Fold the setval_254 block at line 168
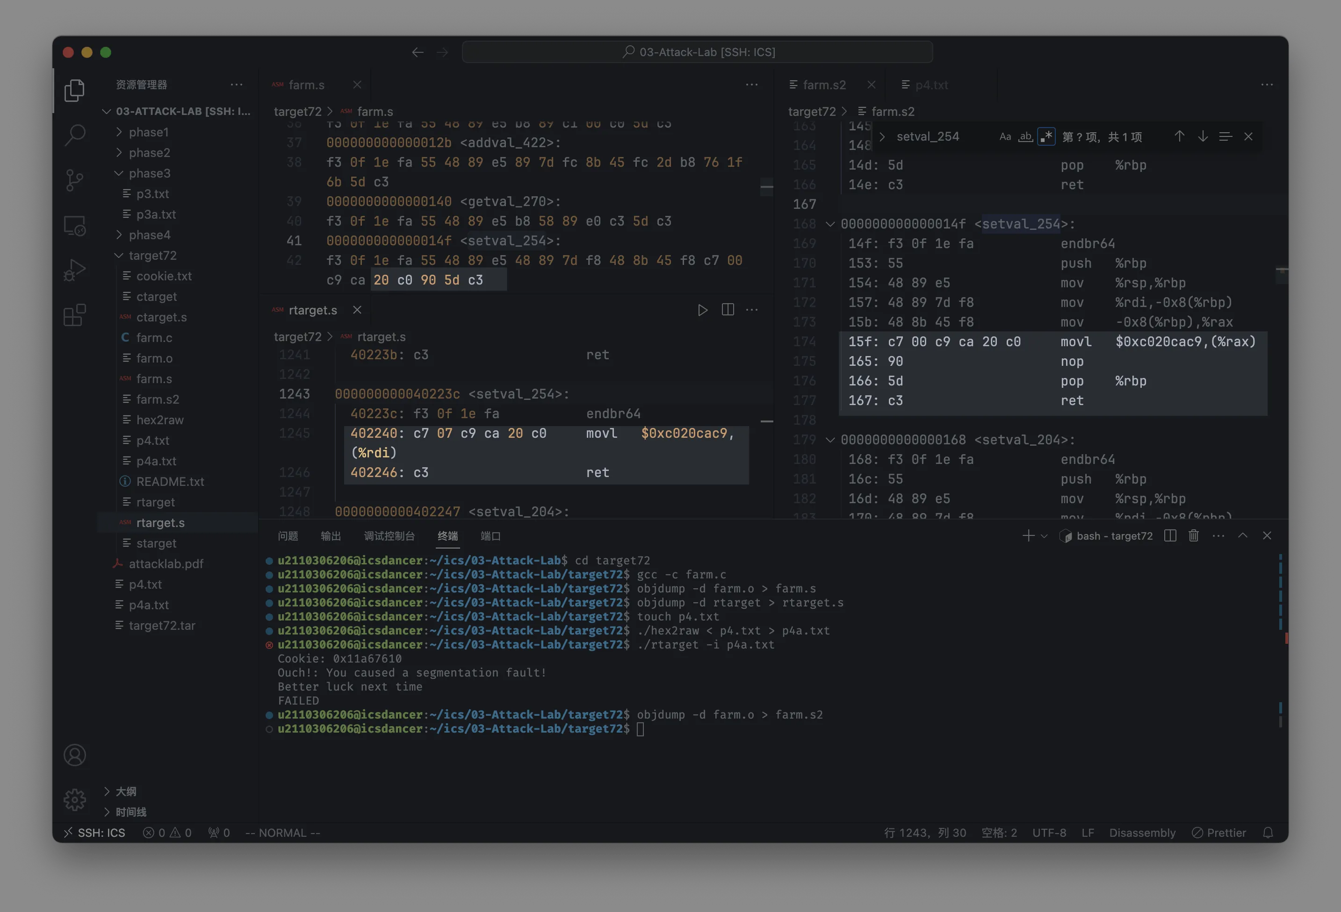Screen dimensions: 1341x912 (830, 224)
